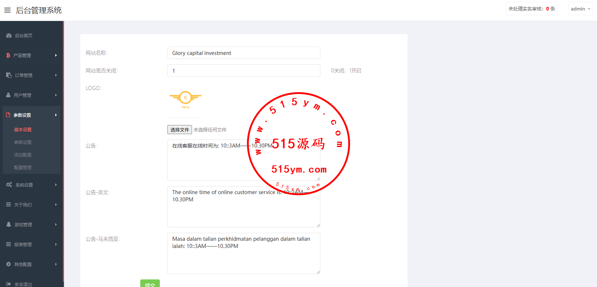Collapse the 参数设置 parent menu arrow

pos(56,115)
